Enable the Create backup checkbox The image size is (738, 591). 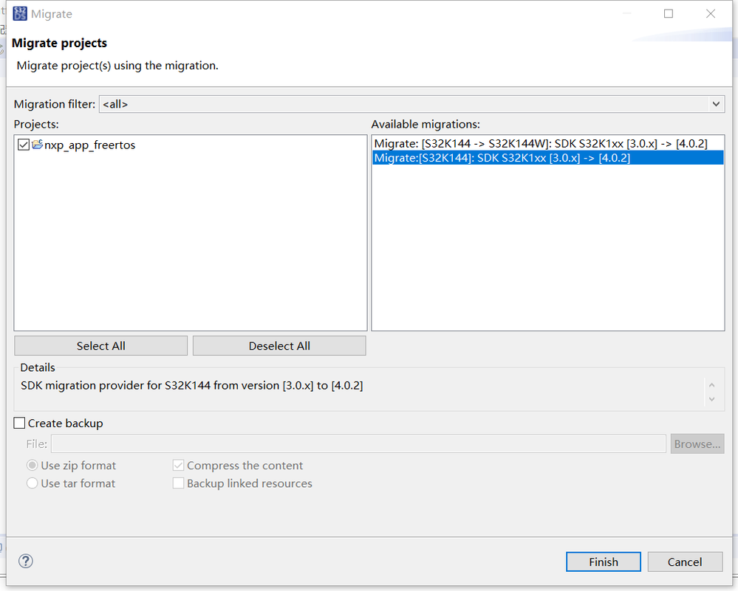pos(18,423)
